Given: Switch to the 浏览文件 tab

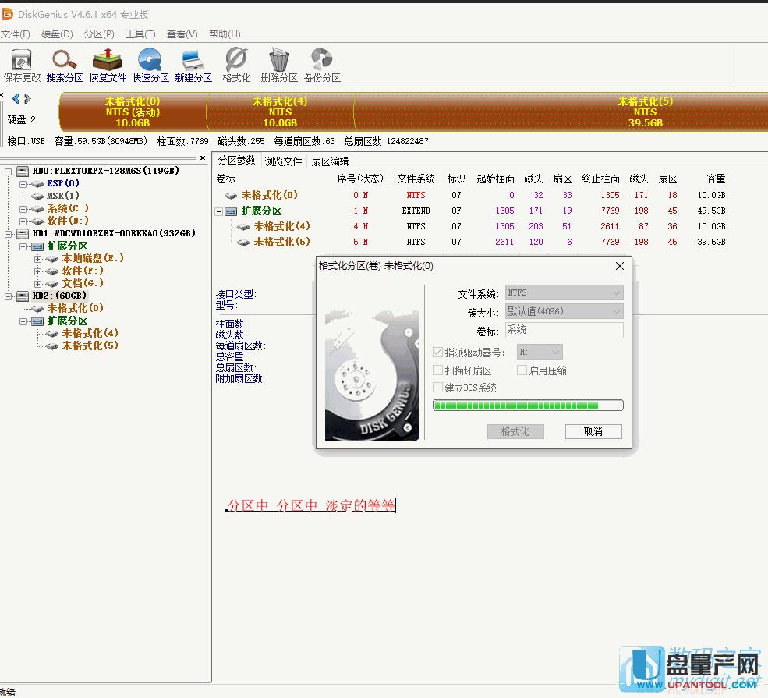Looking at the screenshot, I should coord(283,161).
